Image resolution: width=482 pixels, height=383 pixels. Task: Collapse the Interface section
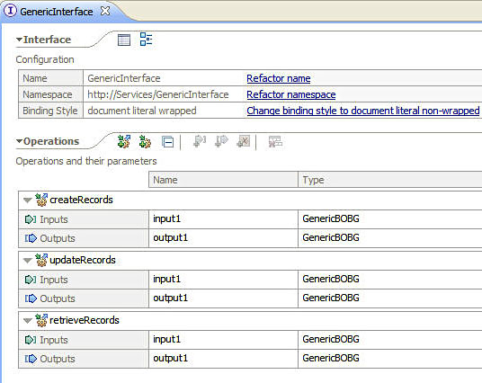pos(19,40)
